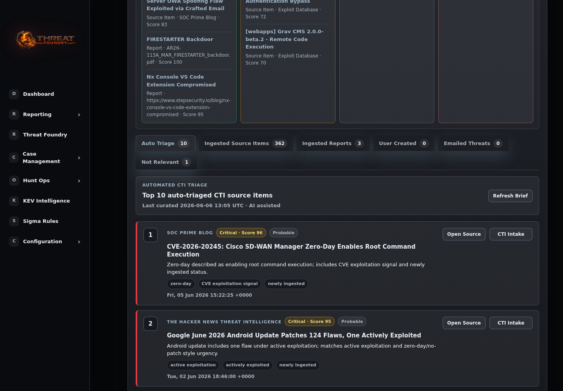This screenshot has height=391, width=563.
Task: Expand the Reporting menu chevron
Action: [x=79, y=115]
